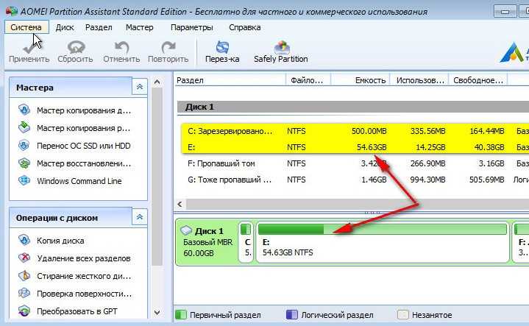The width and height of the screenshot is (529, 326).
Task: Open the Система menu
Action: click(26, 27)
